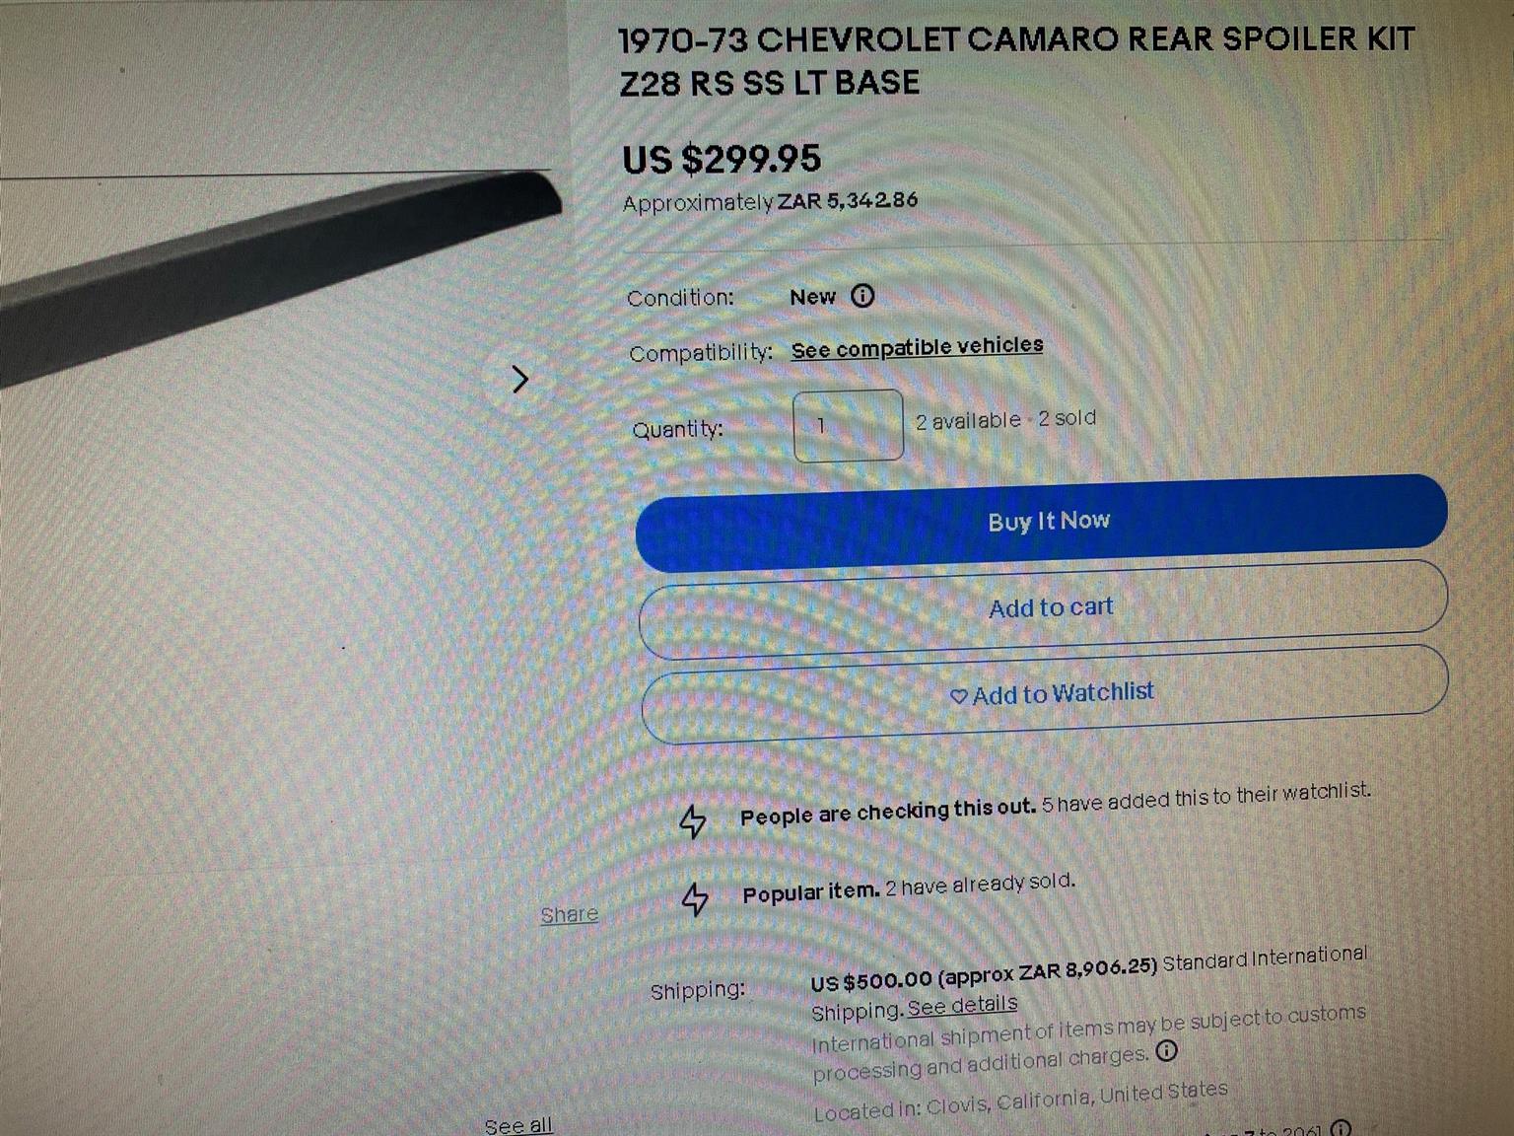Open the condition info icon next to New
The height and width of the screenshot is (1136, 1514).
coord(862,296)
